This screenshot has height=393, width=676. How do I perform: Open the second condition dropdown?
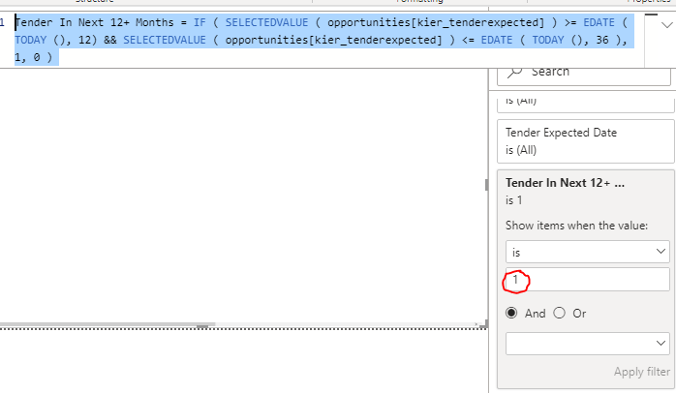pyautogui.click(x=587, y=344)
